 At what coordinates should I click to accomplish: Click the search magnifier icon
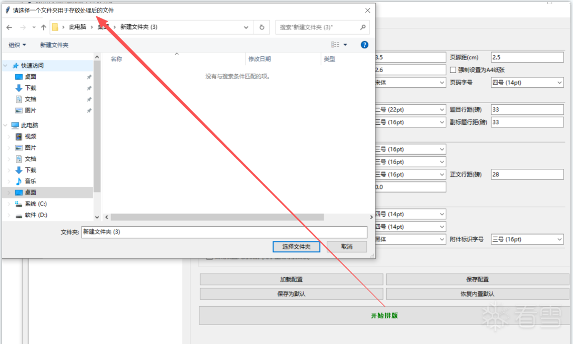tap(363, 27)
